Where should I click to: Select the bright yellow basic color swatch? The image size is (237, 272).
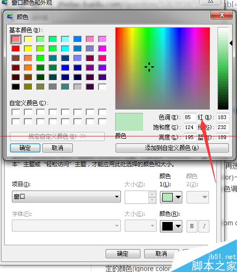(x=28, y=49)
